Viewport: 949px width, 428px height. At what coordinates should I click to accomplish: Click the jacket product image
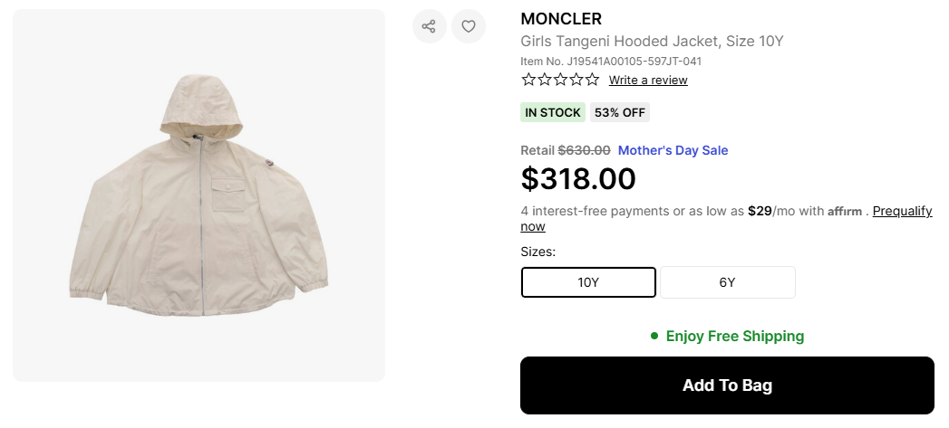coord(199,195)
